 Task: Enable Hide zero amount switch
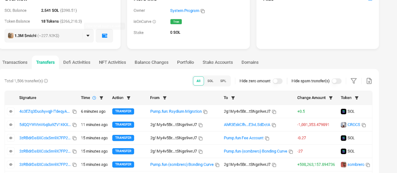pyautogui.click(x=278, y=81)
